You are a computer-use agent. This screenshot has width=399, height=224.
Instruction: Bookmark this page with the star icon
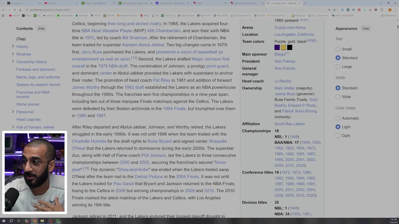click(334, 10)
